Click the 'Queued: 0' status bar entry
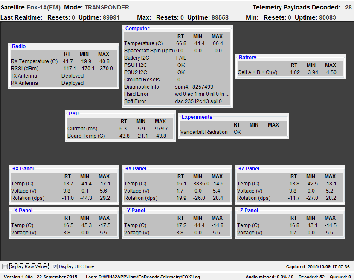The height and width of the screenshot is (280, 354). tap(340, 277)
